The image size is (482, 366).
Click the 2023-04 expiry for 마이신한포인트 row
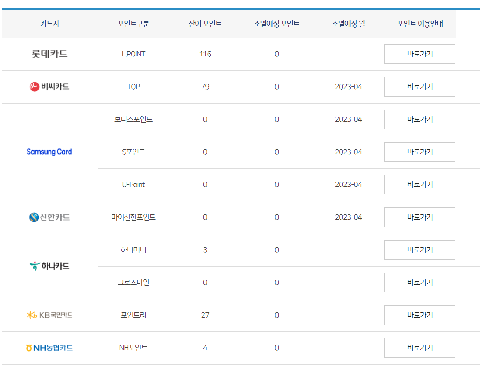[x=348, y=217]
